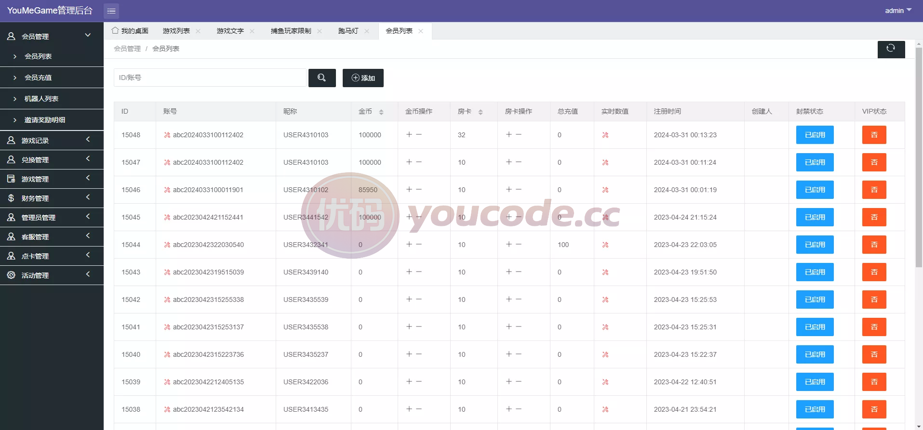Expand the 管理员管理 sidebar menu
Screen dimensions: 923x430
coord(52,217)
